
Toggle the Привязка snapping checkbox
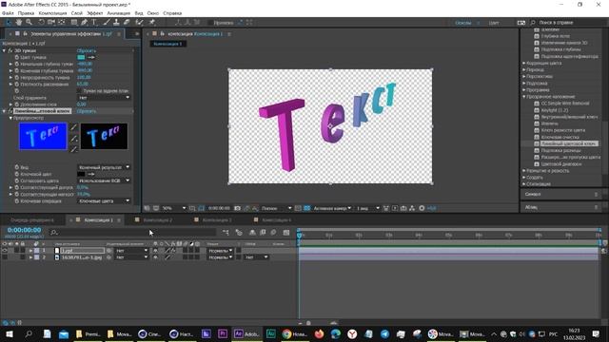210,23
